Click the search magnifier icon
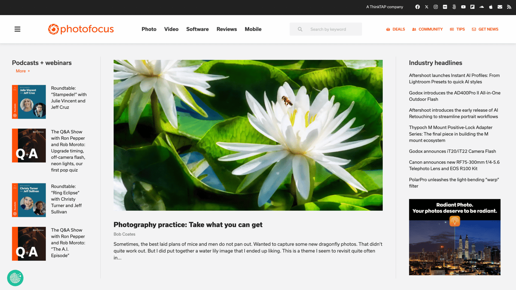This screenshot has height=290, width=516. click(x=300, y=29)
